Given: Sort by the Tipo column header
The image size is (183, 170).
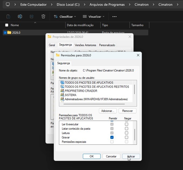Looking at the screenshot, I should pos(105,25).
